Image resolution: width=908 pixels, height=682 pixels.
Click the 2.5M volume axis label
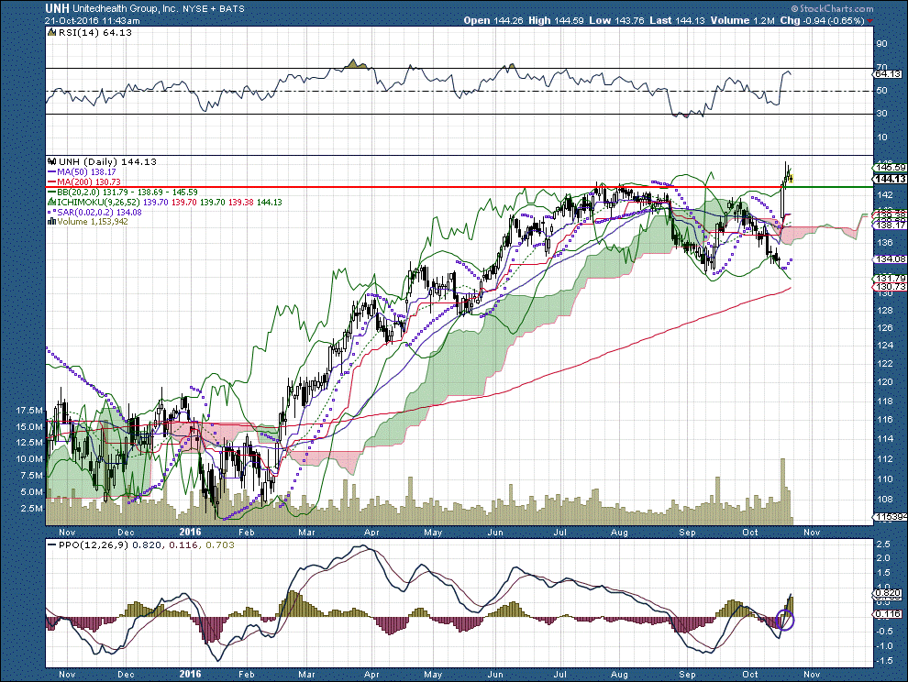(32, 509)
